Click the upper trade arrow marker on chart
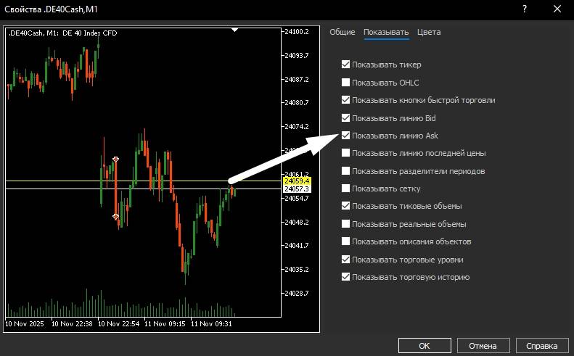Screen dimensions: 574x356 (115, 159)
